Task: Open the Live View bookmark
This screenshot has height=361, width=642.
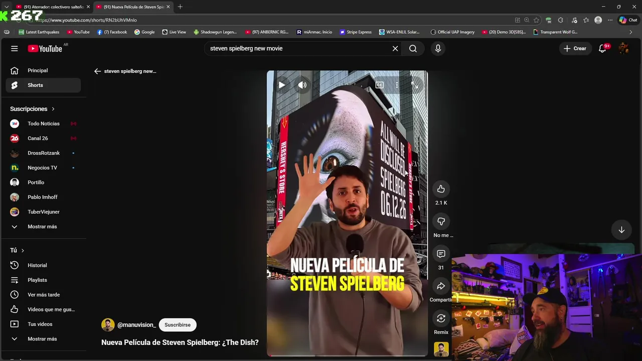Action: click(174, 32)
